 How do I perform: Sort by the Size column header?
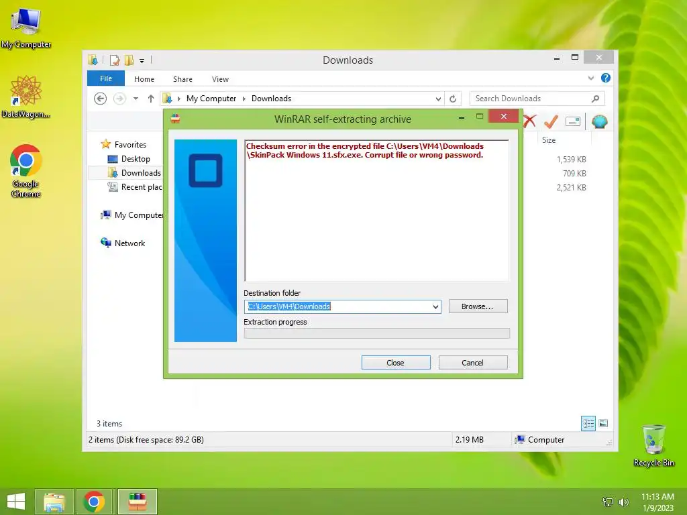tap(564, 139)
